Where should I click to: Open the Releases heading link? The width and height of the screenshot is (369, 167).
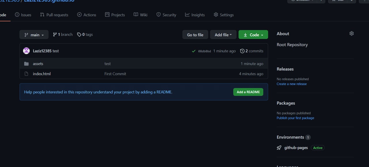point(285,69)
